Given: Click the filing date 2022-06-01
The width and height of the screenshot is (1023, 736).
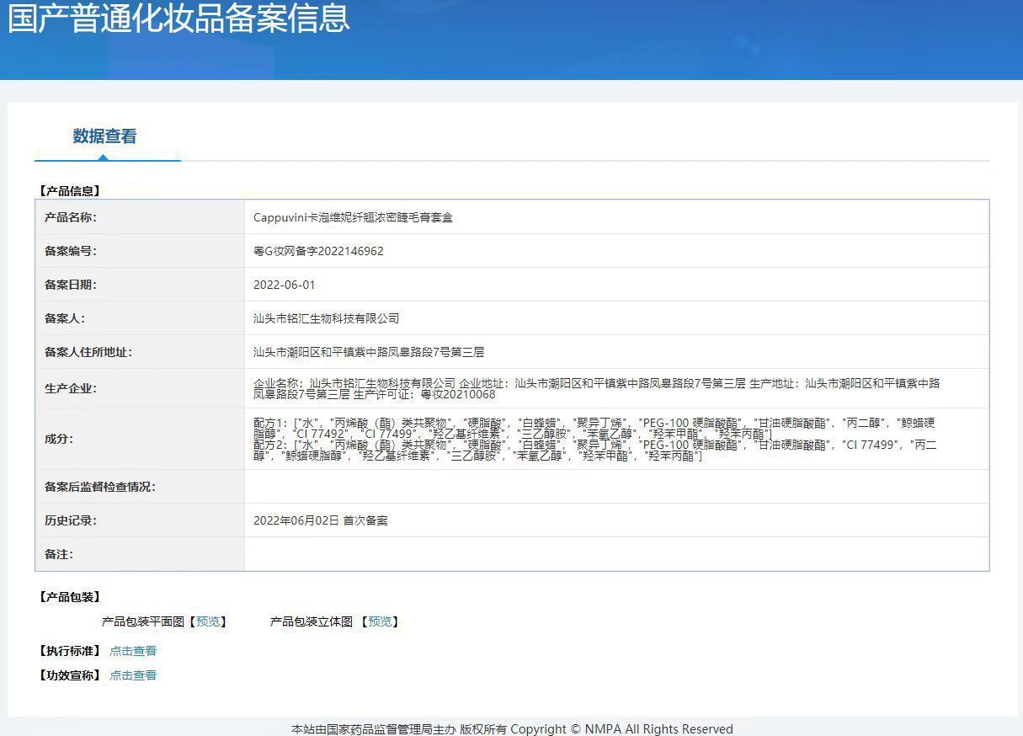Looking at the screenshot, I should 284,285.
